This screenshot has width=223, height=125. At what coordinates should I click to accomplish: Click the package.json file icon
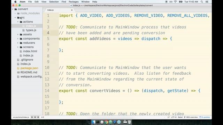point(18,68)
